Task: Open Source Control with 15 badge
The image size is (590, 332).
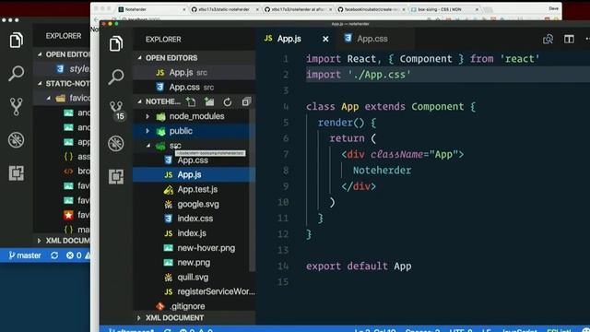Action: point(117,111)
